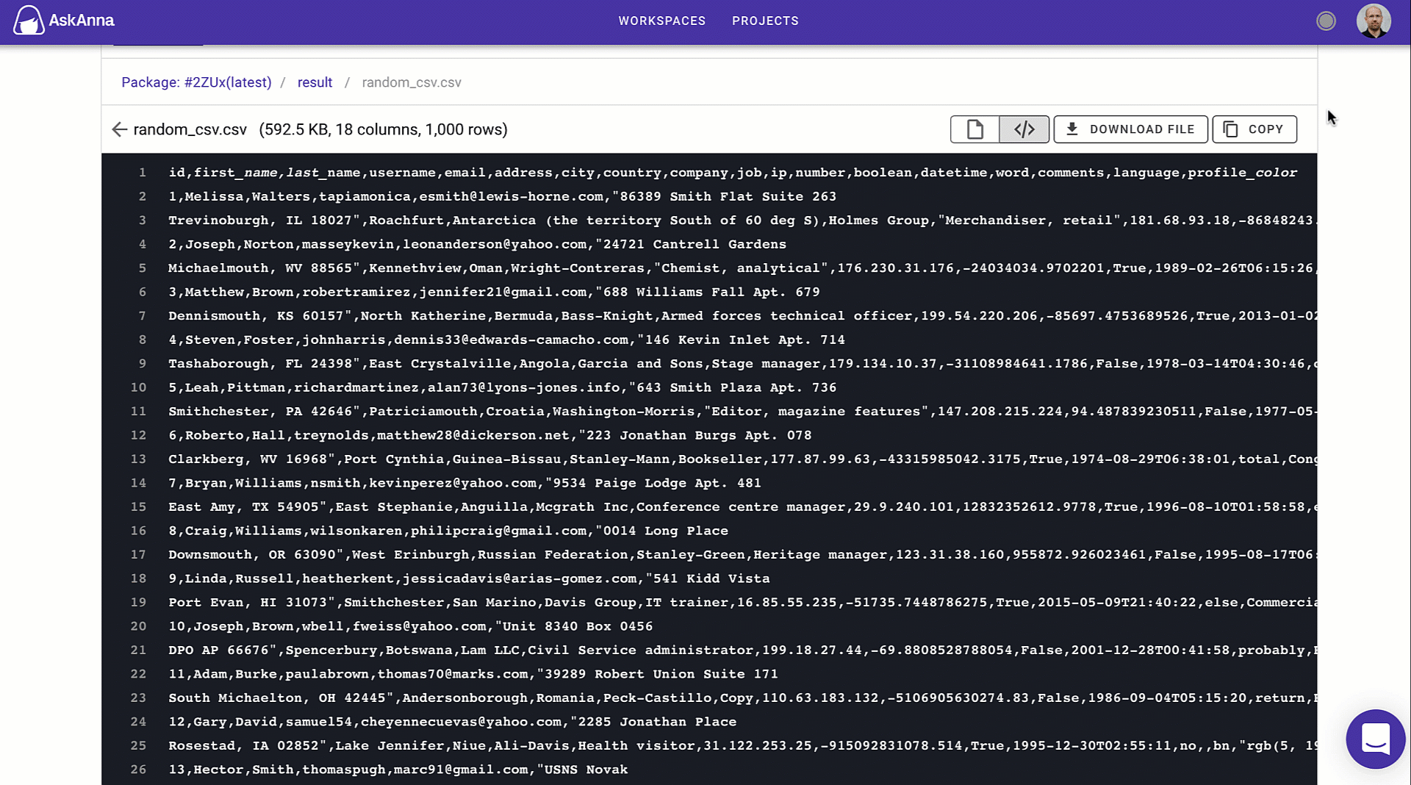Open the Intercom chat bubble
This screenshot has height=785, width=1411.
1376,739
